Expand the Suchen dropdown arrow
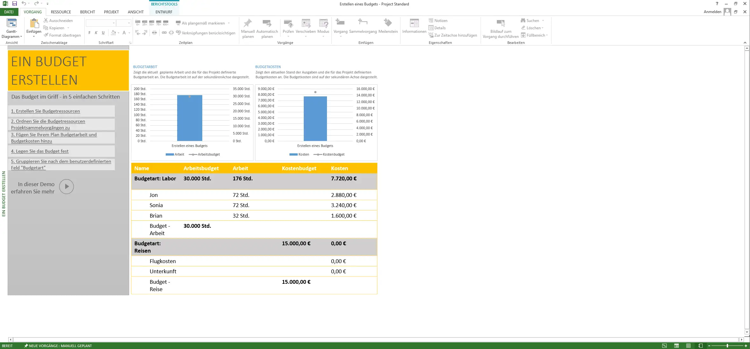Image resolution: width=750 pixels, height=349 pixels. point(543,21)
